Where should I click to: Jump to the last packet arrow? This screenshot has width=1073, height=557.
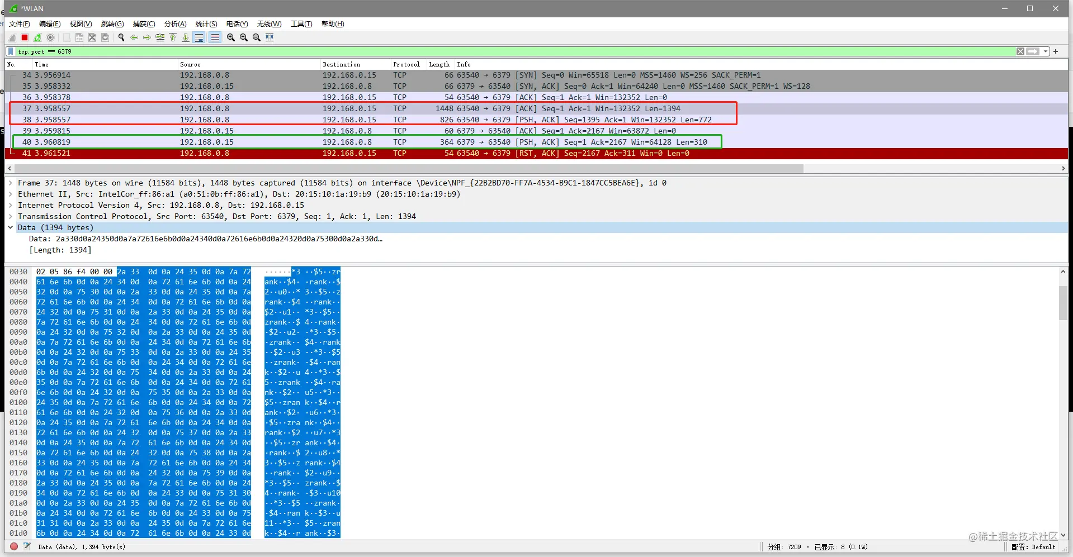point(186,37)
